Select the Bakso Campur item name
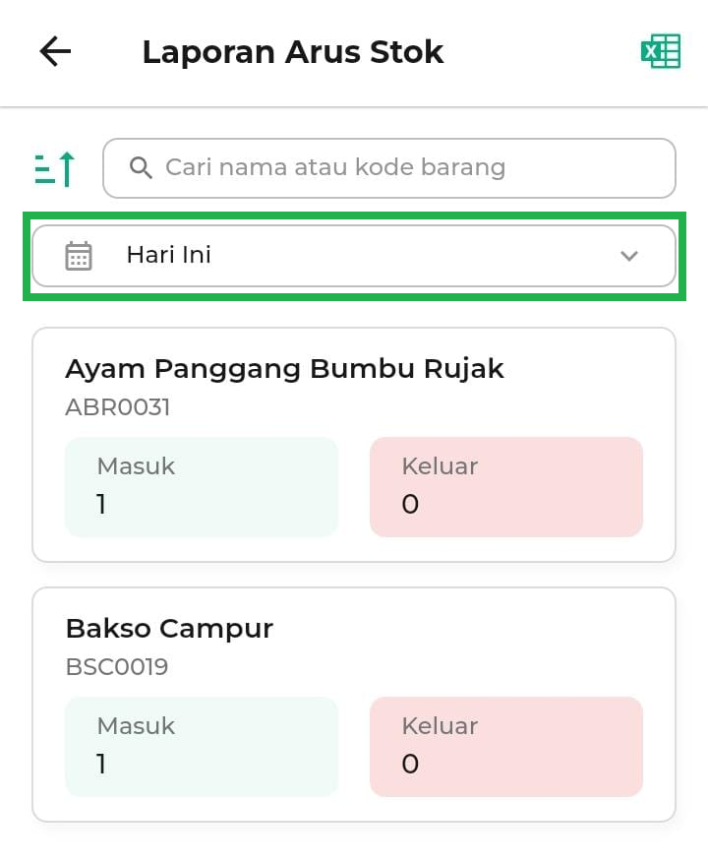 (169, 629)
